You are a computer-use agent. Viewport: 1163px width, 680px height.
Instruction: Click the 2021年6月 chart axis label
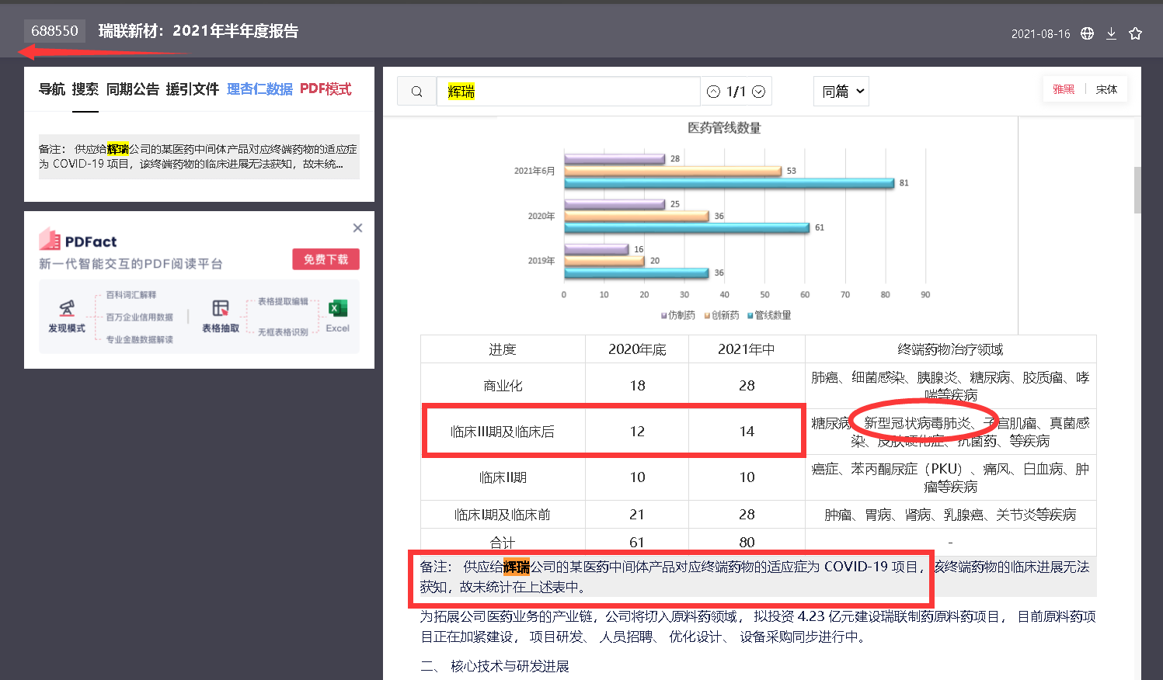tap(534, 171)
